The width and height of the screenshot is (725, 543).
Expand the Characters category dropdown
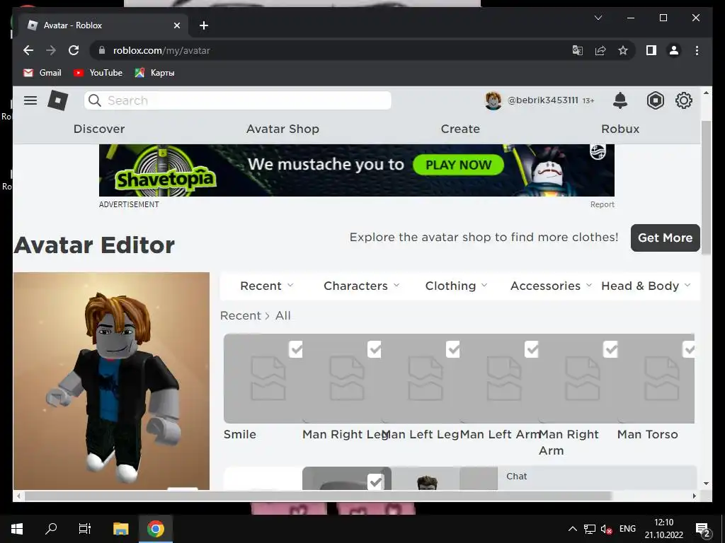click(362, 286)
